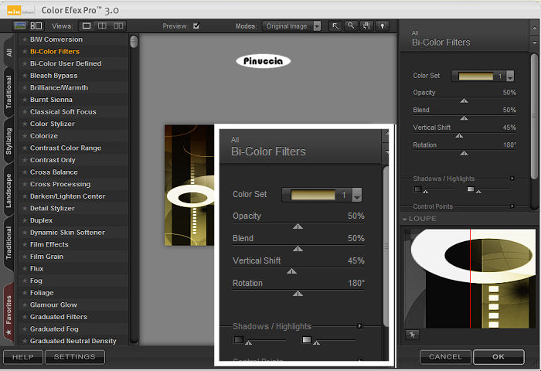Switch to the single image preview mode icon
This screenshot has width=541, height=371.
19,26
